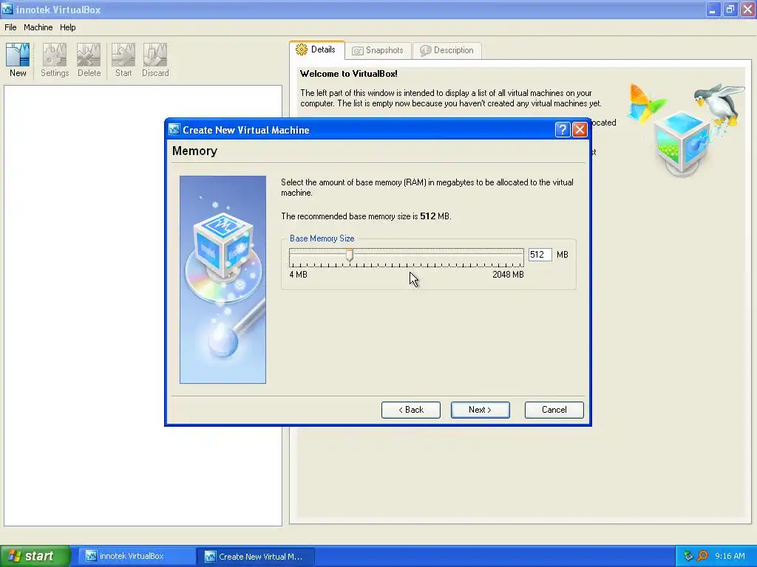Click the memory slider track near 4 MB
This screenshot has height=567, width=757.
[x=293, y=254]
